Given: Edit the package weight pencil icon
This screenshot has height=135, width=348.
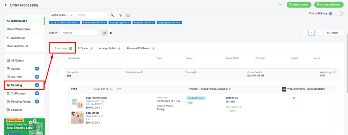Looking at the screenshot, I should tap(335, 72).
